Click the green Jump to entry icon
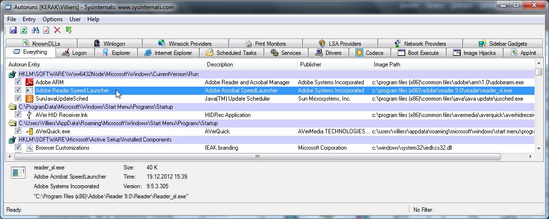 pos(69,30)
